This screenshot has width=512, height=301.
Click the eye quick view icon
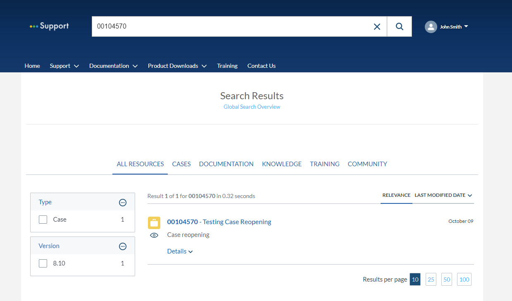154,235
